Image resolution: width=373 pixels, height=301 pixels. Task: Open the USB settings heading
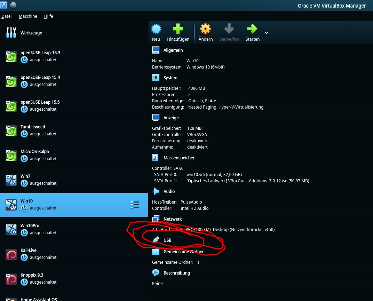[x=167, y=240]
